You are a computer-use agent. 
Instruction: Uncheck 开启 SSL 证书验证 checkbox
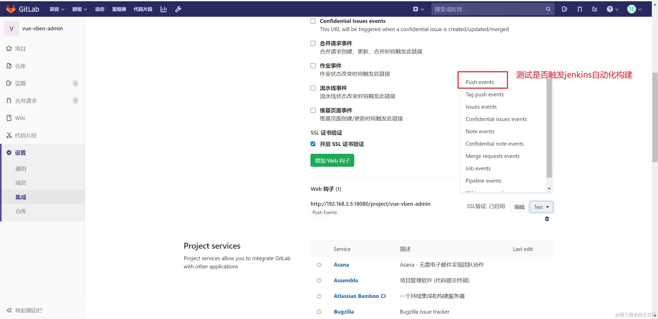point(313,144)
